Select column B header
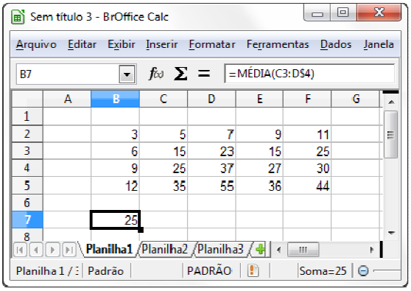Screen dimensions: 411x291 116,99
